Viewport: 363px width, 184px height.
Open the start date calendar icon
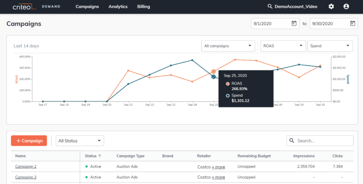click(x=294, y=23)
